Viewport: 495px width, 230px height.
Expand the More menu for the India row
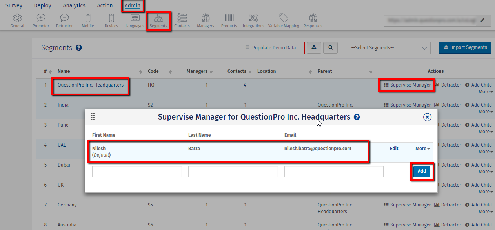485,111
